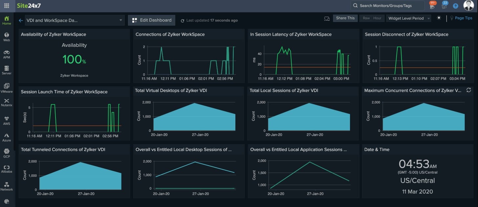Open the GCP section
The width and height of the screenshot is (478, 207).
tap(7, 153)
